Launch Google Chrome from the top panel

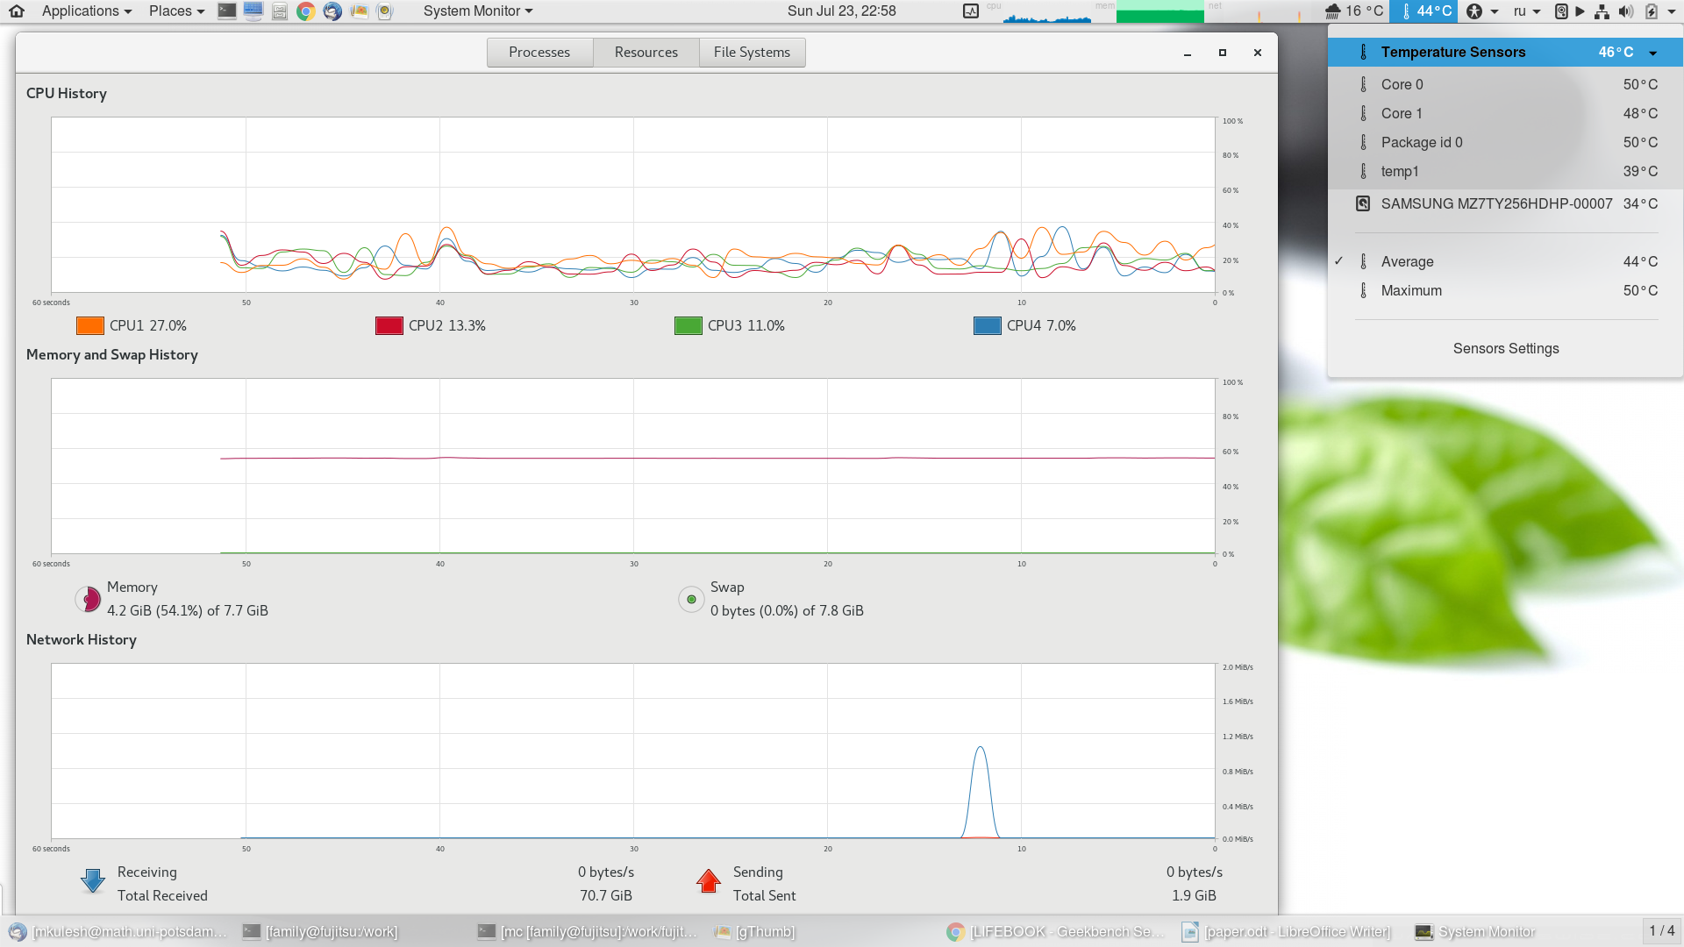[305, 11]
